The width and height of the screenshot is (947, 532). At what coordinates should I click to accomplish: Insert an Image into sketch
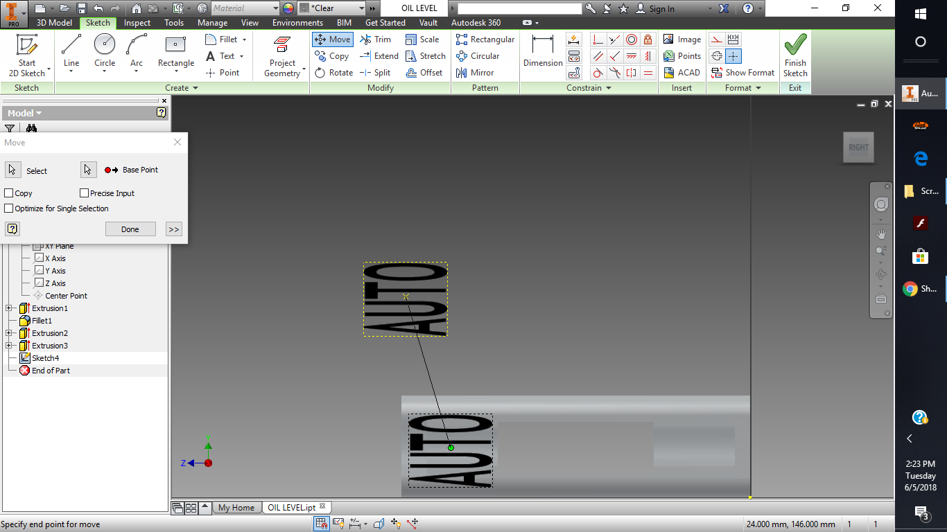[682, 39]
